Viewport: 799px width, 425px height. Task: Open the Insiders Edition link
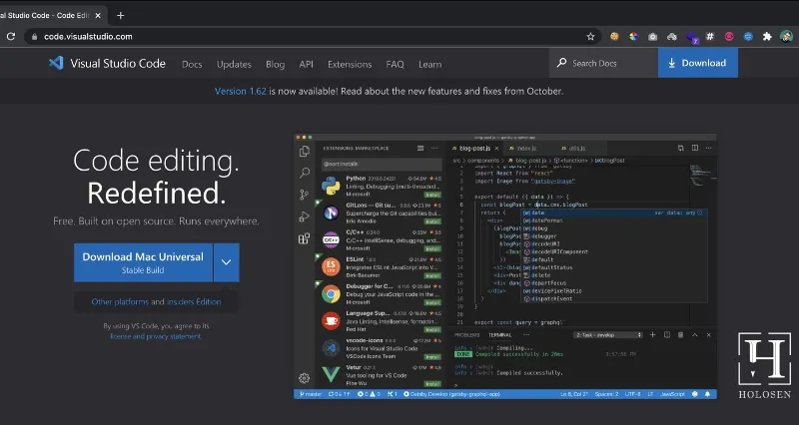point(194,302)
